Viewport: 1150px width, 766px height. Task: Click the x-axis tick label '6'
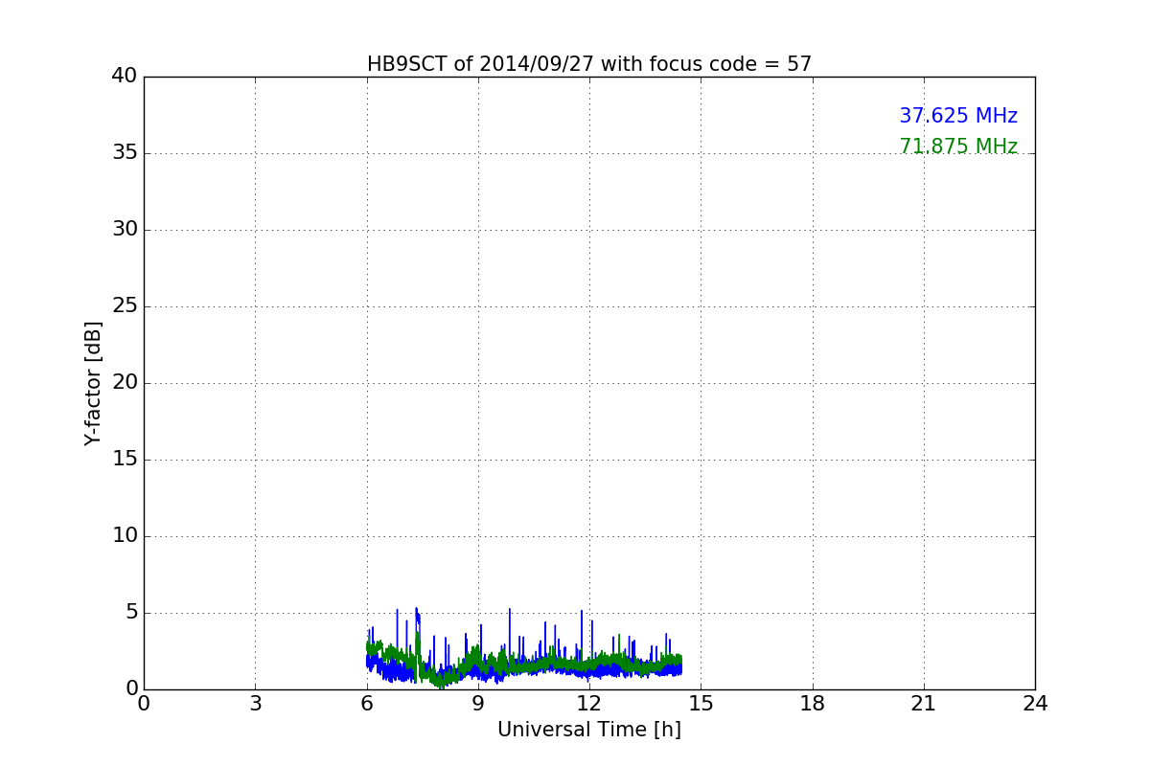367,704
